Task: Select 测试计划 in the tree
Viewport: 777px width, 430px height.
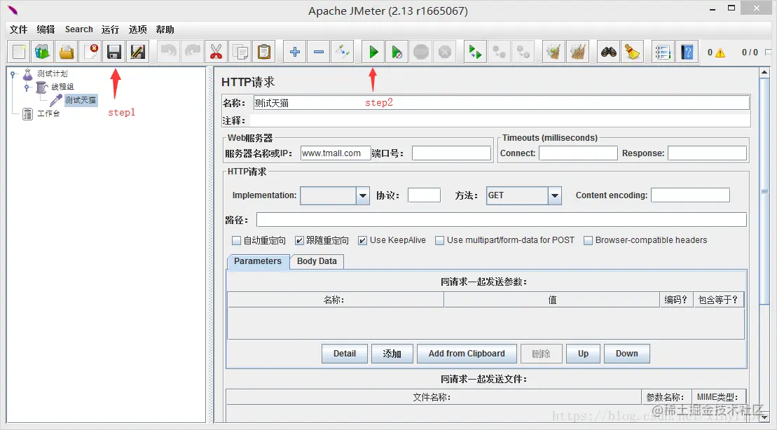Action: 52,74
